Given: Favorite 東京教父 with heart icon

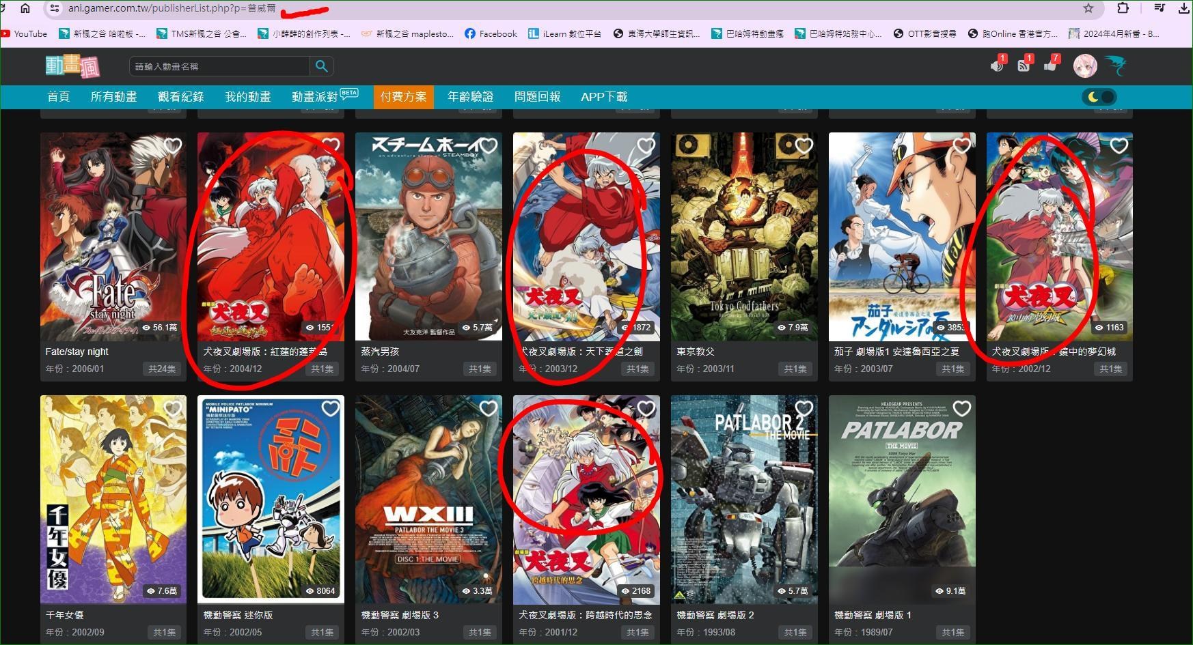Looking at the screenshot, I should 804,145.
